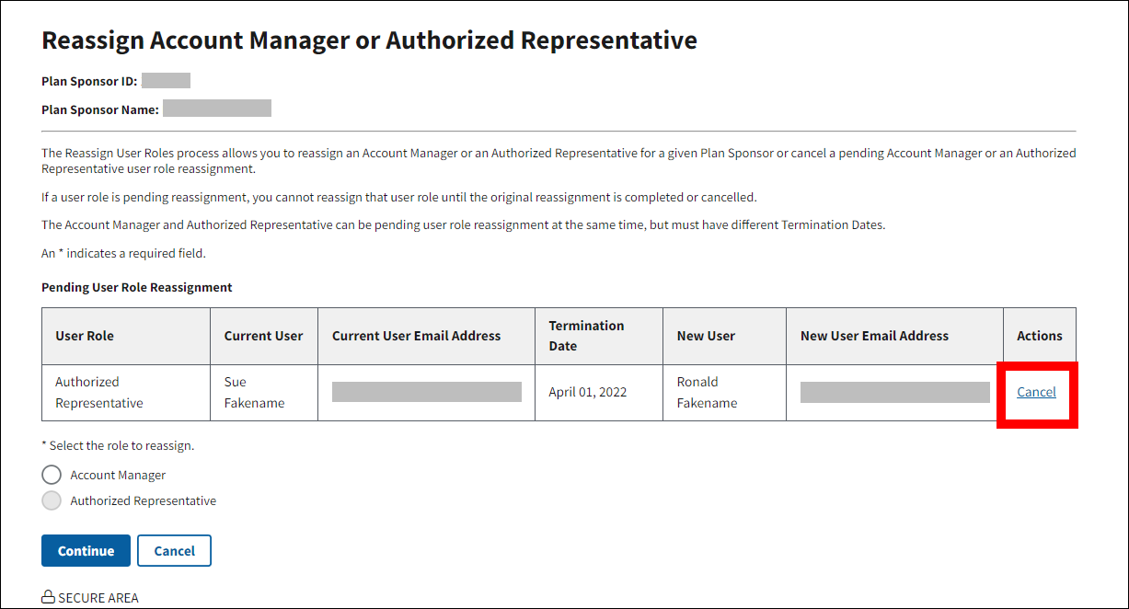Click the redacted Plan Sponsor ID value
The image size is (1129, 609).
[166, 81]
